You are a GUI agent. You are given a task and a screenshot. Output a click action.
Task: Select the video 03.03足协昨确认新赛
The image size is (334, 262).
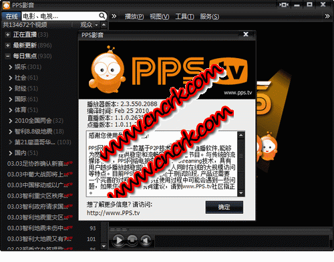click(x=39, y=164)
